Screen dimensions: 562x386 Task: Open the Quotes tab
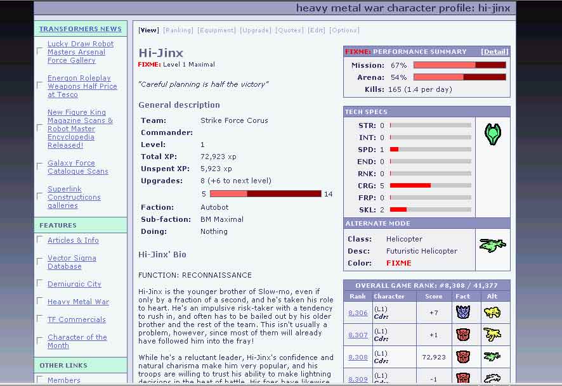289,30
